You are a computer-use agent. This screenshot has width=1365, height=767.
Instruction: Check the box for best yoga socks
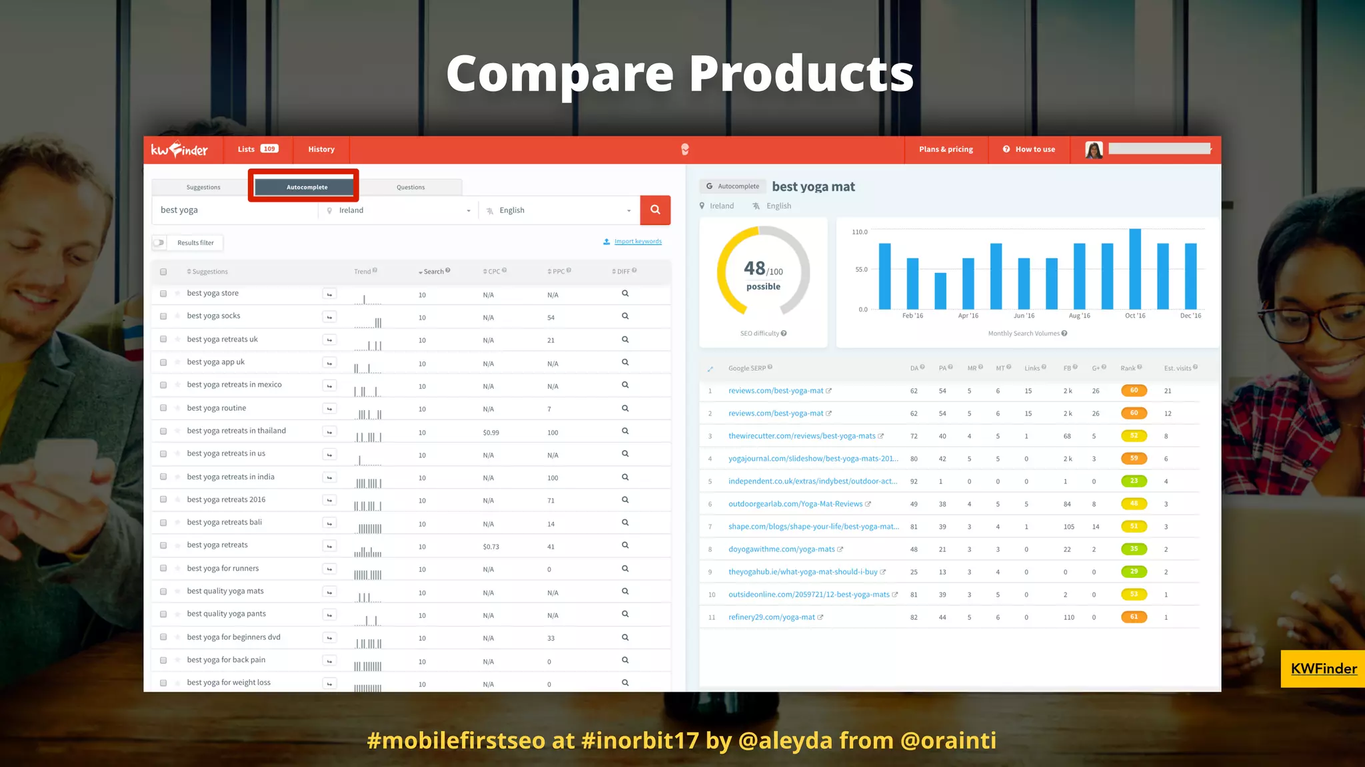click(163, 316)
